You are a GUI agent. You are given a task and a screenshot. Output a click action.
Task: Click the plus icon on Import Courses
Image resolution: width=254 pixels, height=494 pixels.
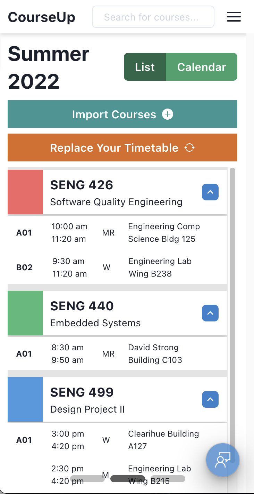(x=168, y=114)
